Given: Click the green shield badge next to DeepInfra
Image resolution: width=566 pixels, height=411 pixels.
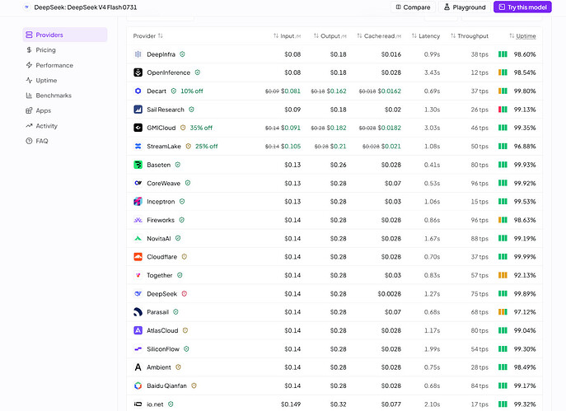Looking at the screenshot, I should 182,54.
